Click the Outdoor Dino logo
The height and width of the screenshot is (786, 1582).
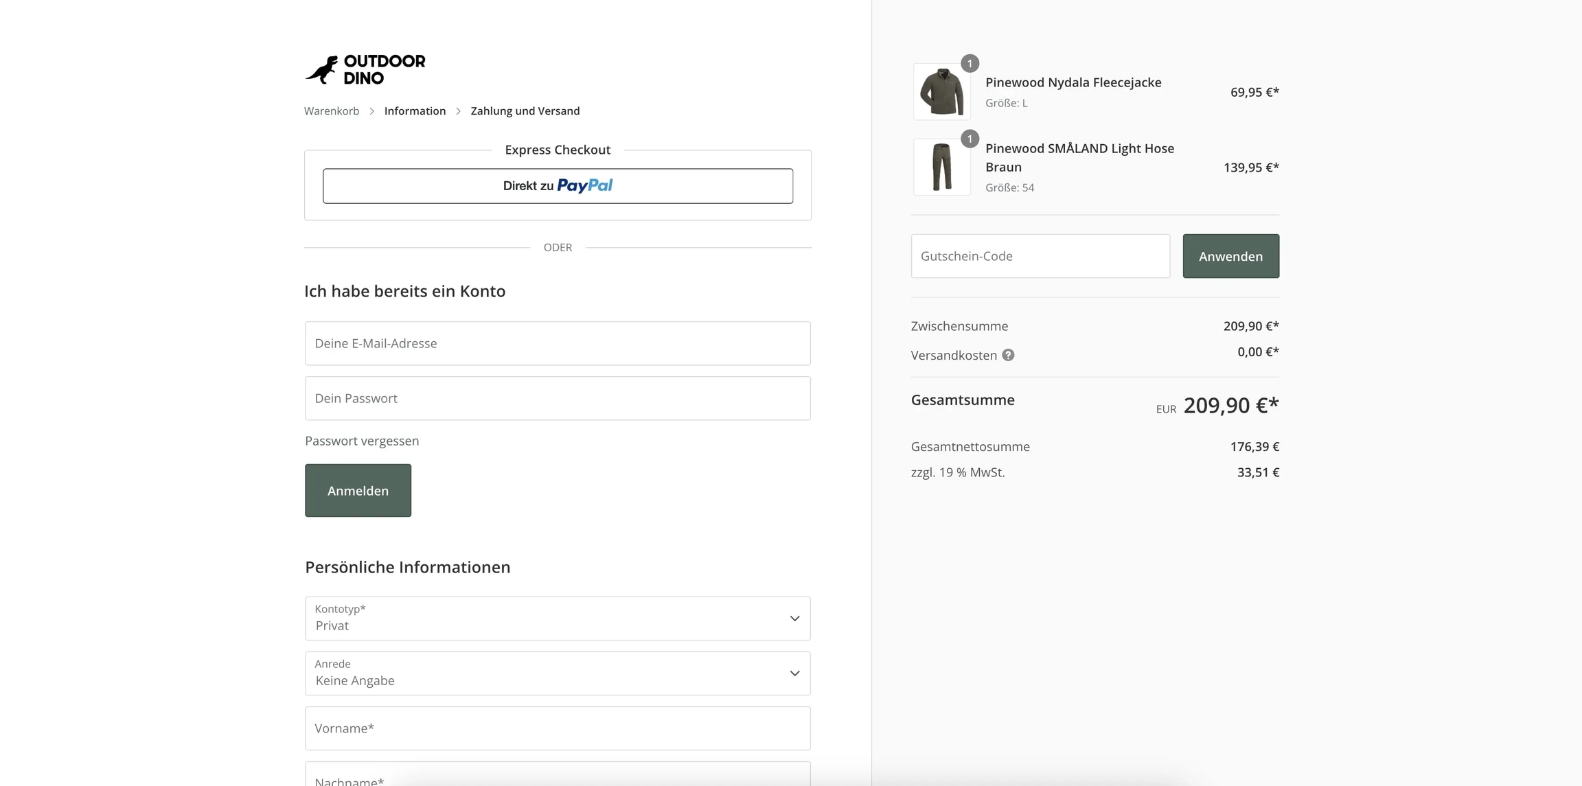pyautogui.click(x=365, y=69)
